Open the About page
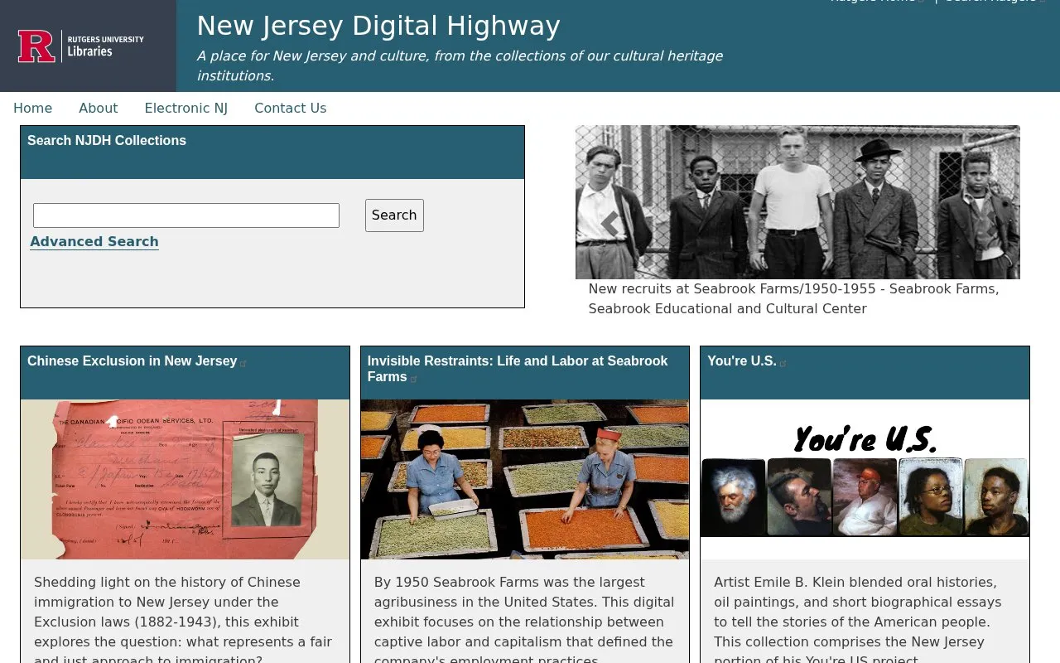The image size is (1060, 663). click(x=99, y=108)
